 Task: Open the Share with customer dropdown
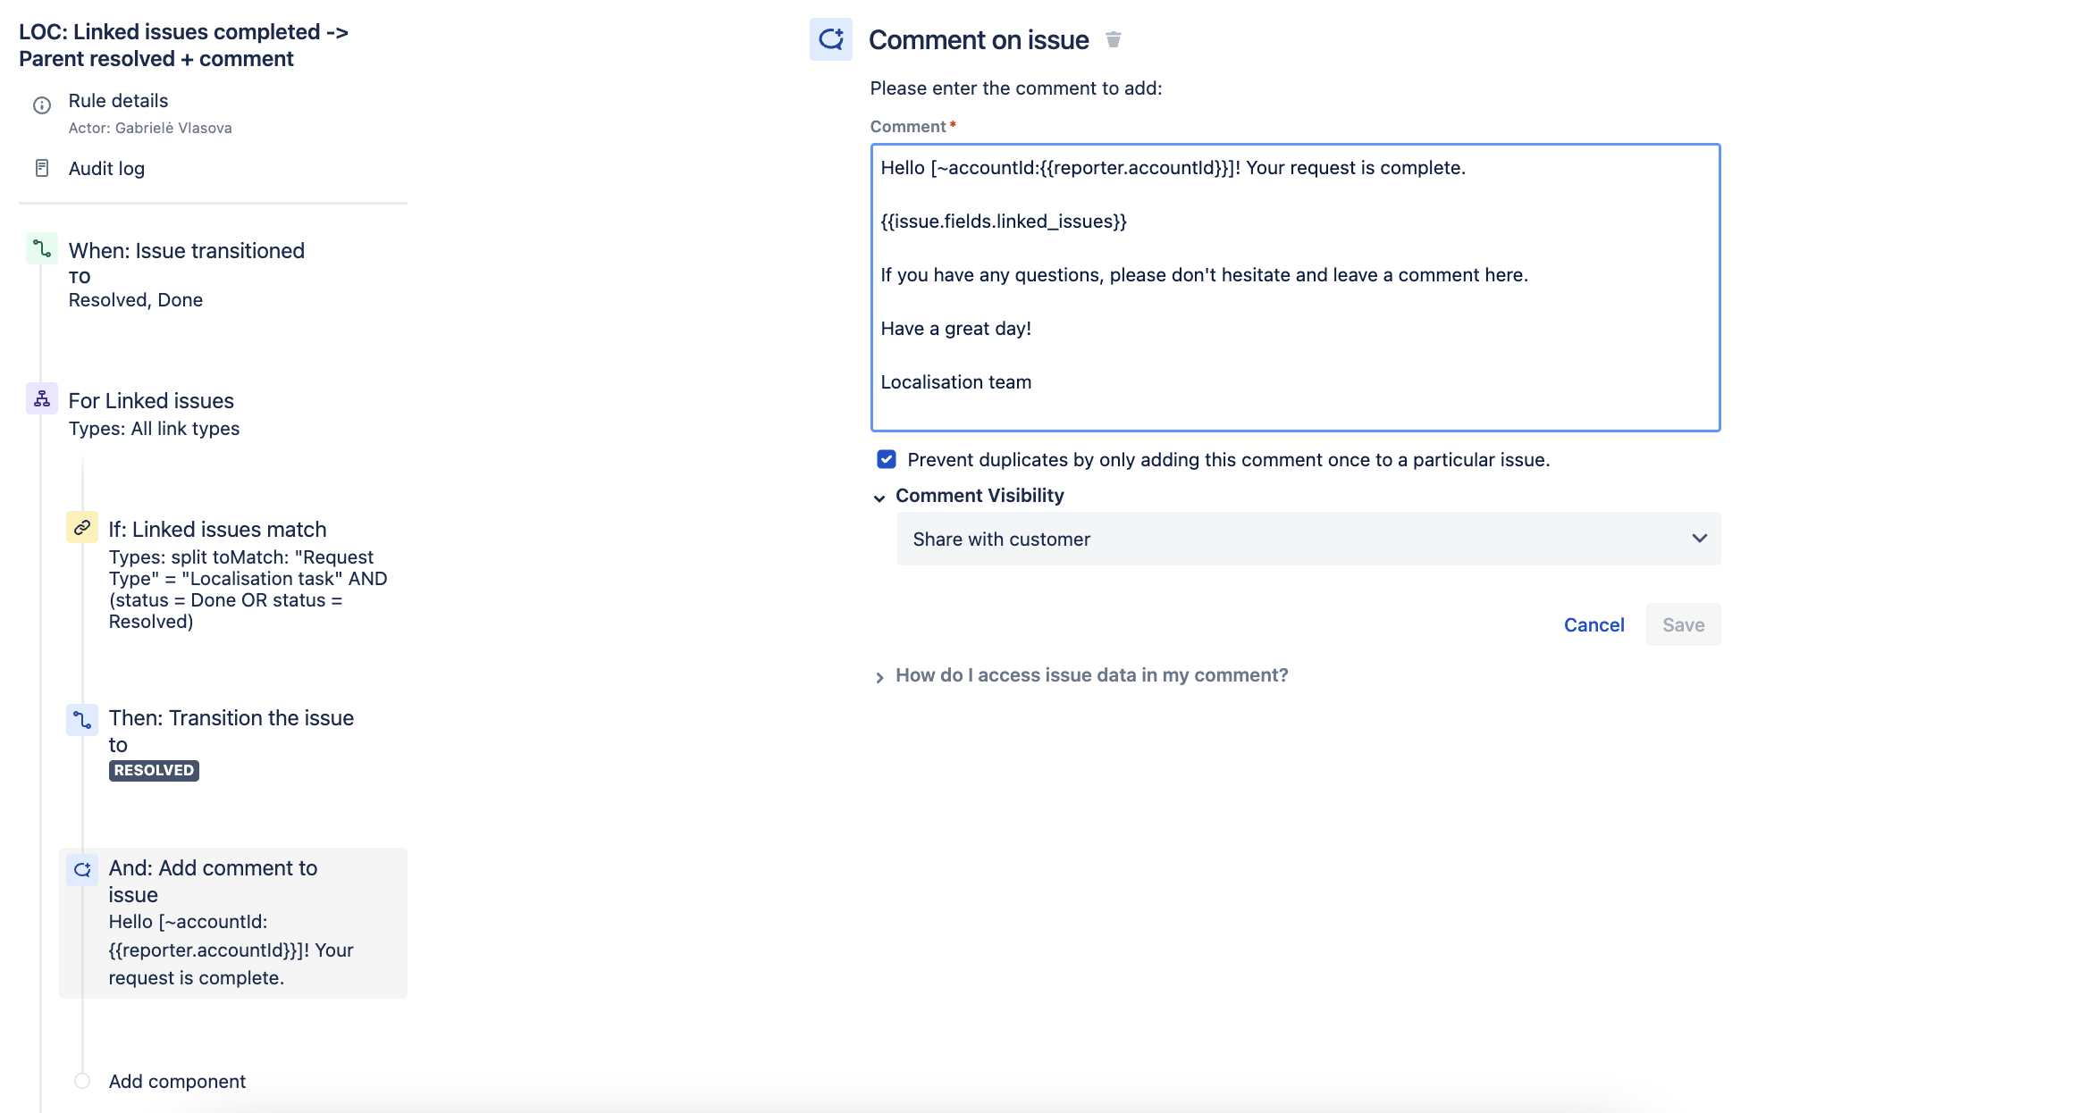(1308, 539)
